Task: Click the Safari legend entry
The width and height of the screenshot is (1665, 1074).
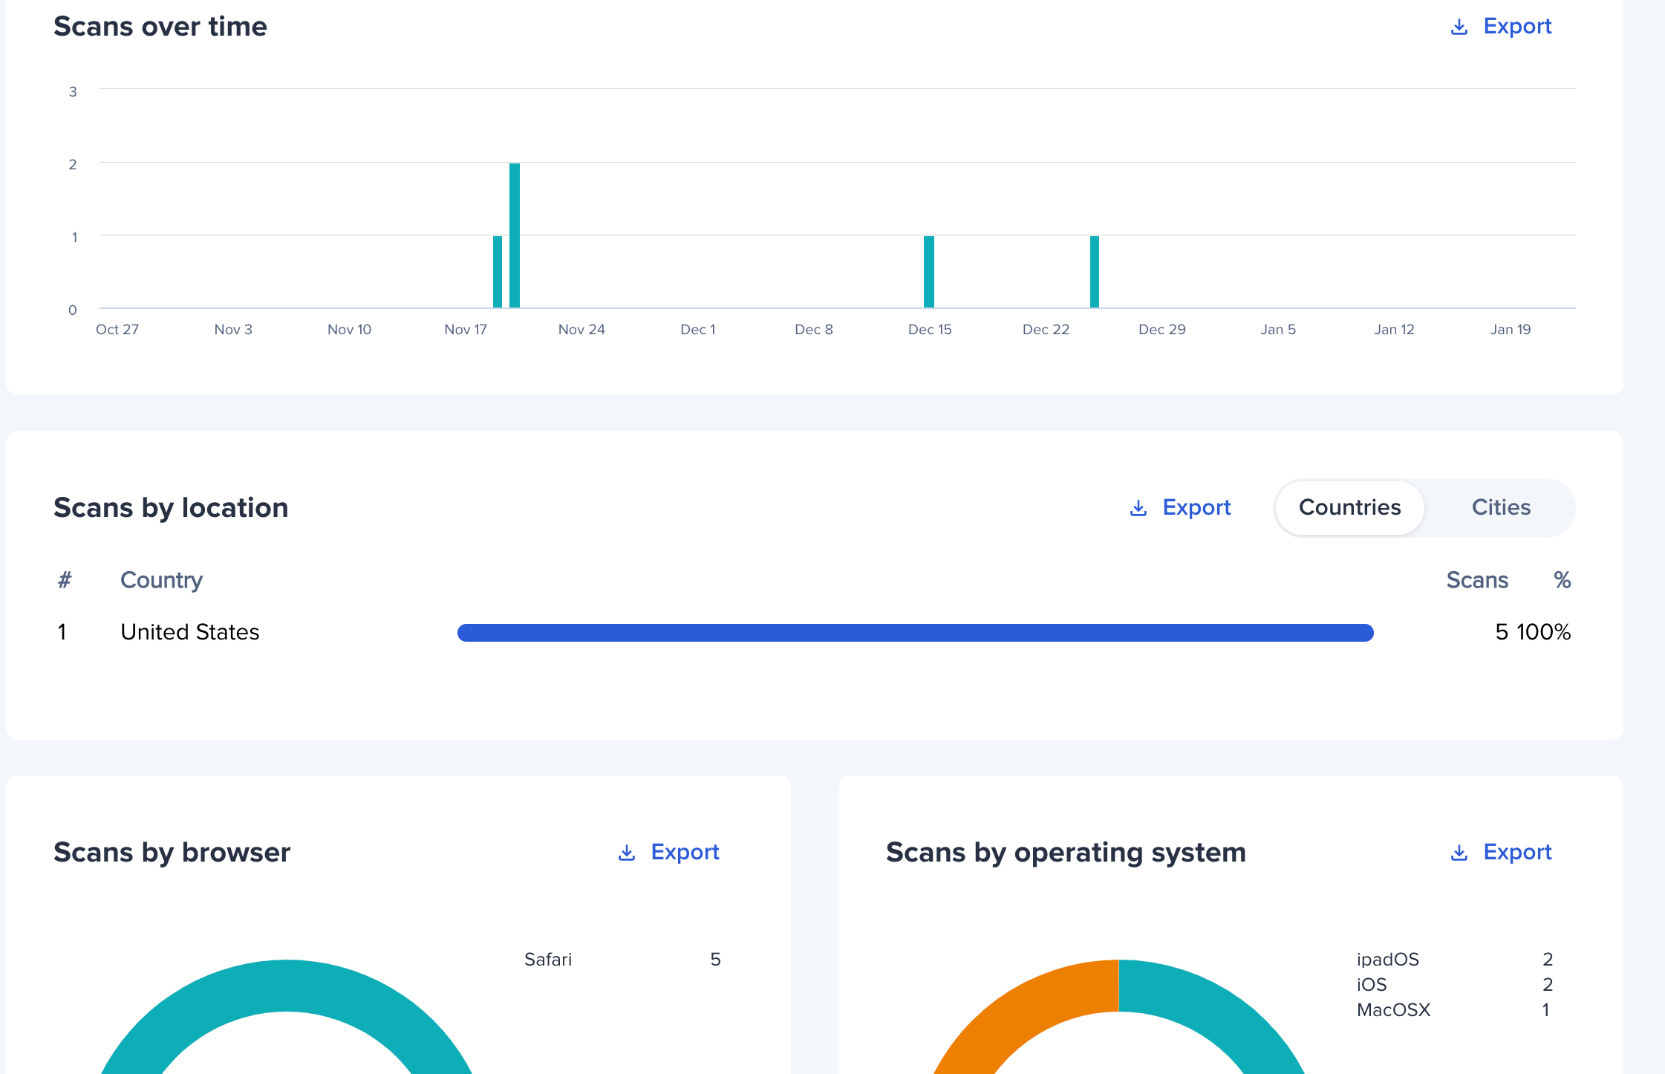Action: pos(548,960)
